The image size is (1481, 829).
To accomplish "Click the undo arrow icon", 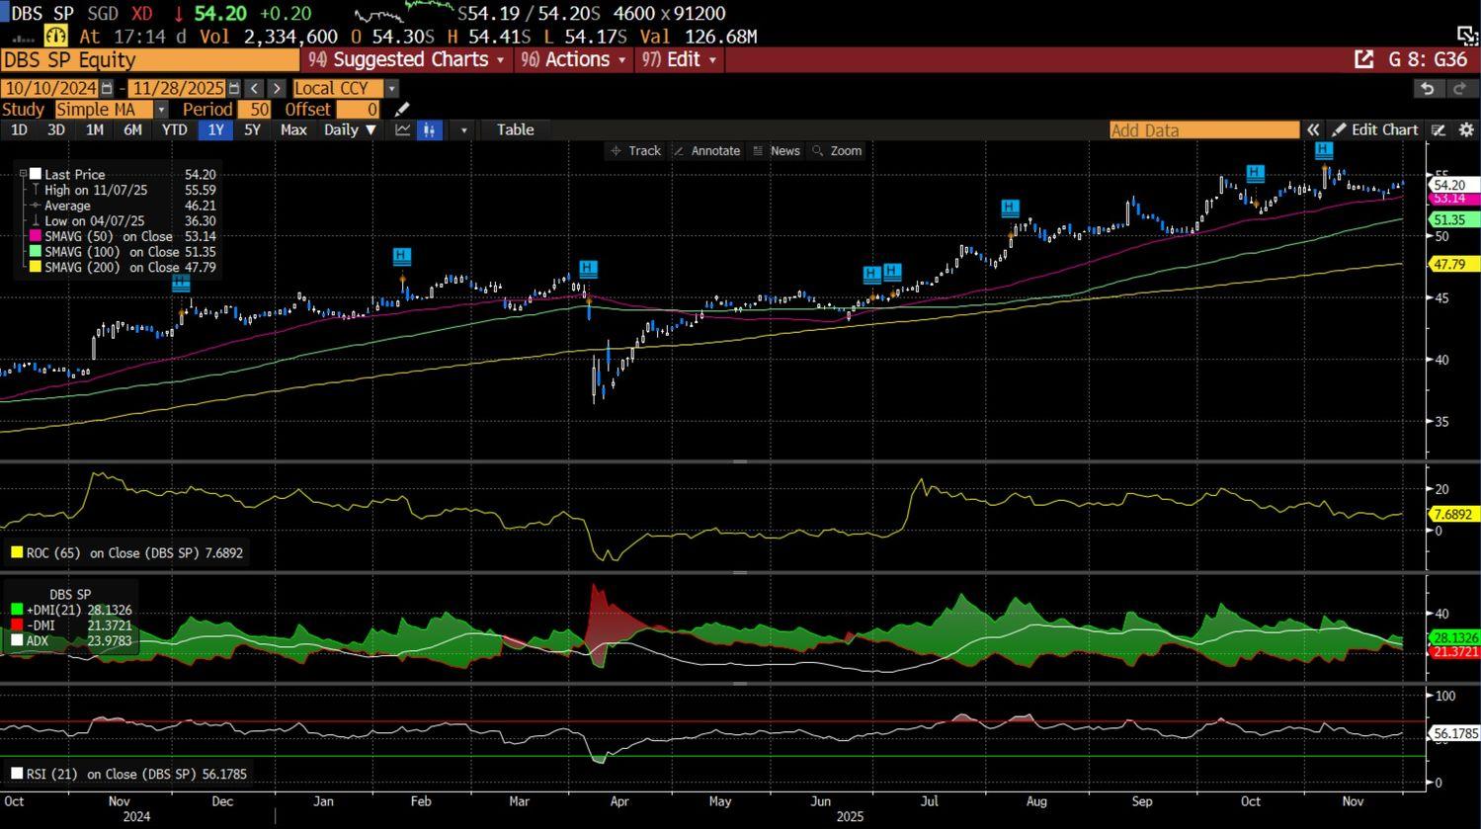I will click(1427, 89).
